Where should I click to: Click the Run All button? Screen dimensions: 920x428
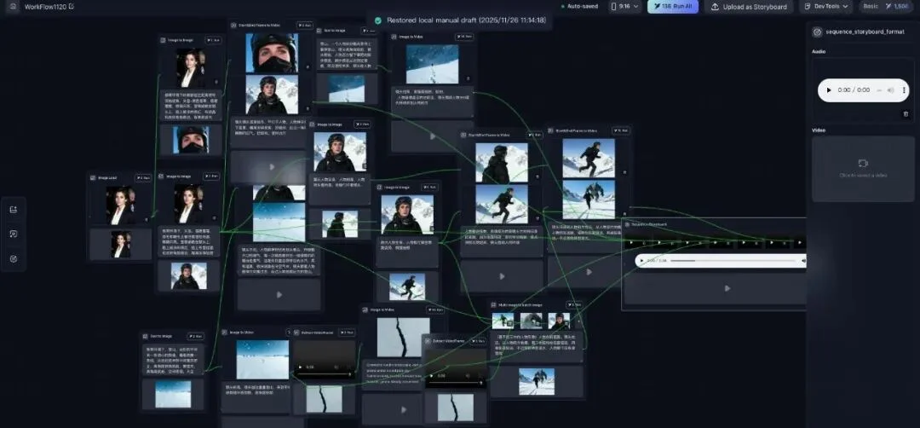tap(672, 7)
